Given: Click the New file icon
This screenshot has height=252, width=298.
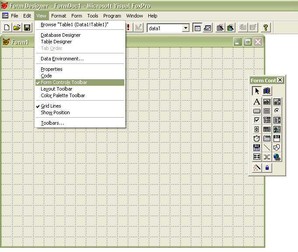Looking at the screenshot, I should 7,28.
